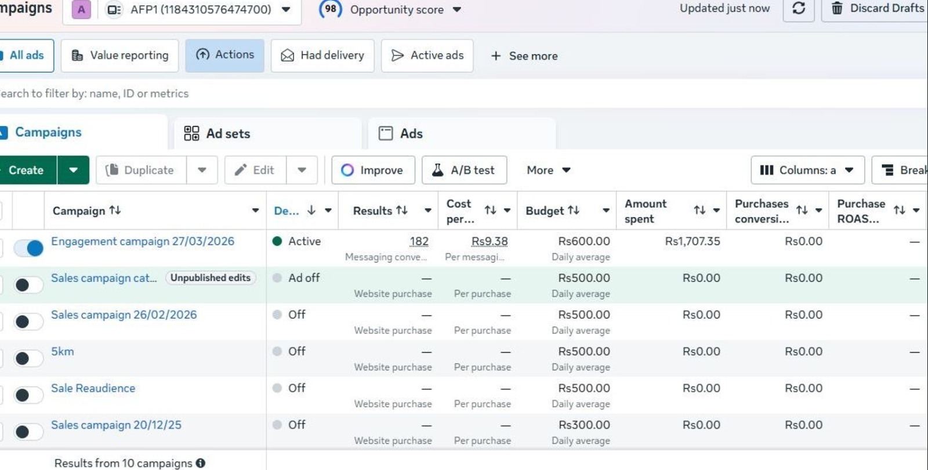928x470 pixels.
Task: Open Sales campaign 20/12/25 link
Action: 116,425
